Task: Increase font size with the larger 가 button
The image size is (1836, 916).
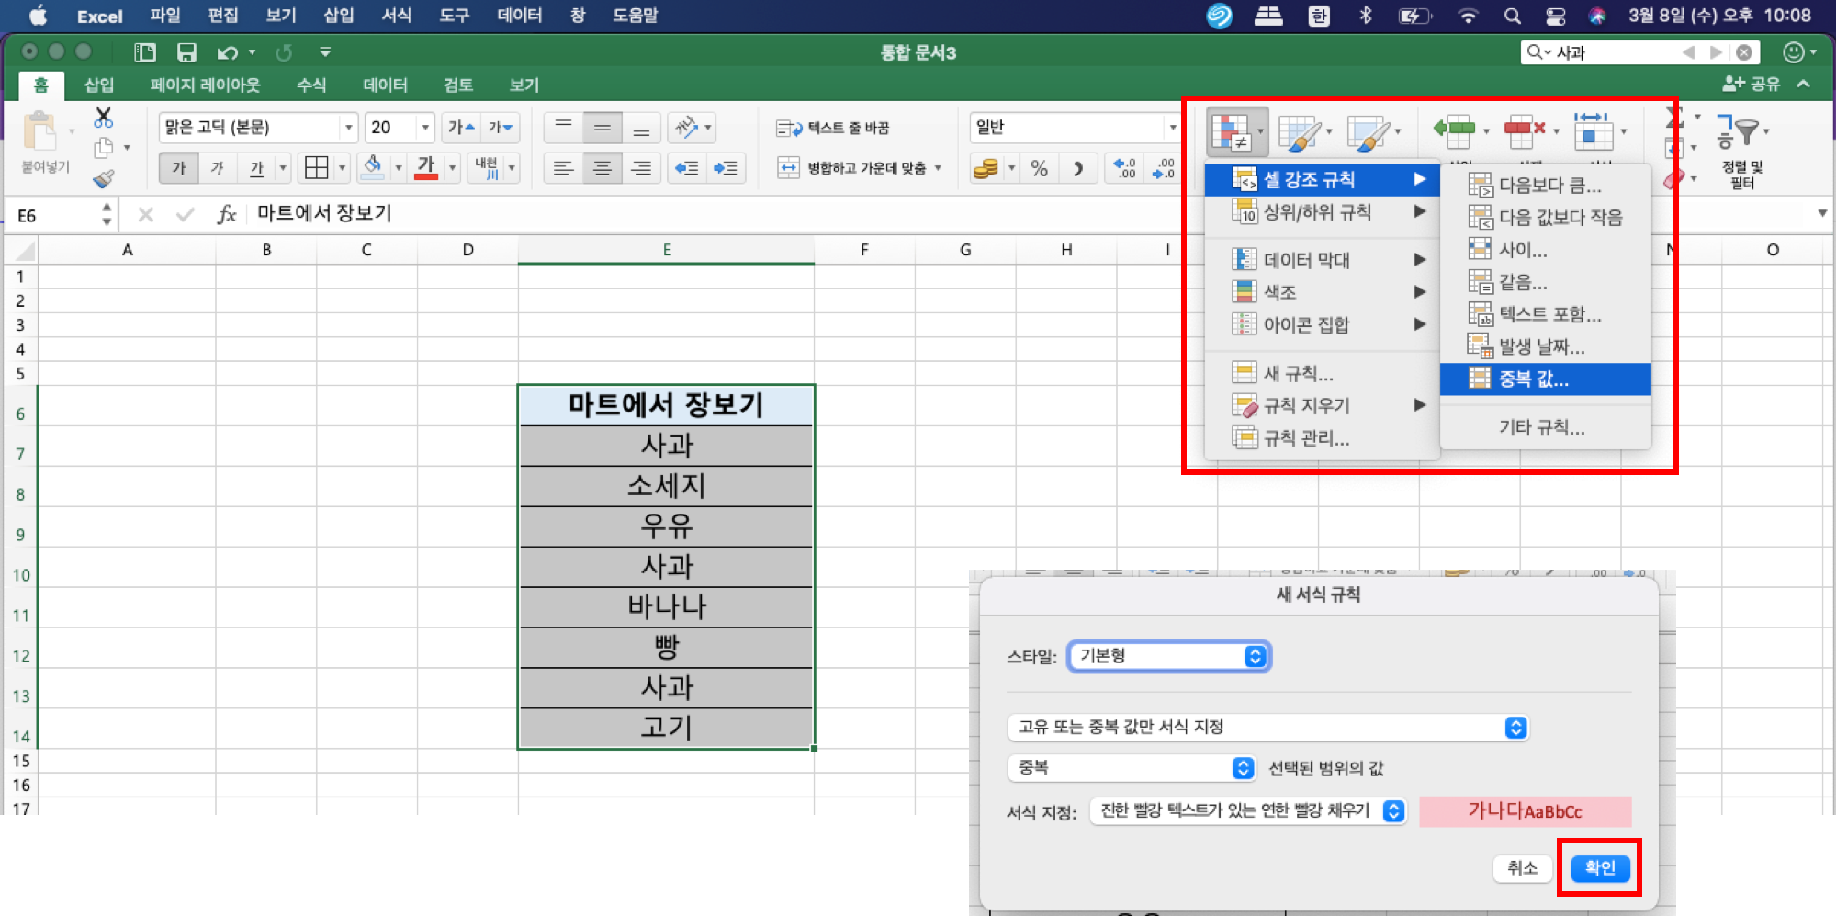Action: (x=461, y=127)
